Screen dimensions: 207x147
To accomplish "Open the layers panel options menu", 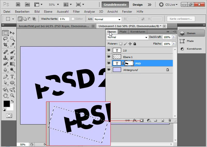I will click(174, 32).
